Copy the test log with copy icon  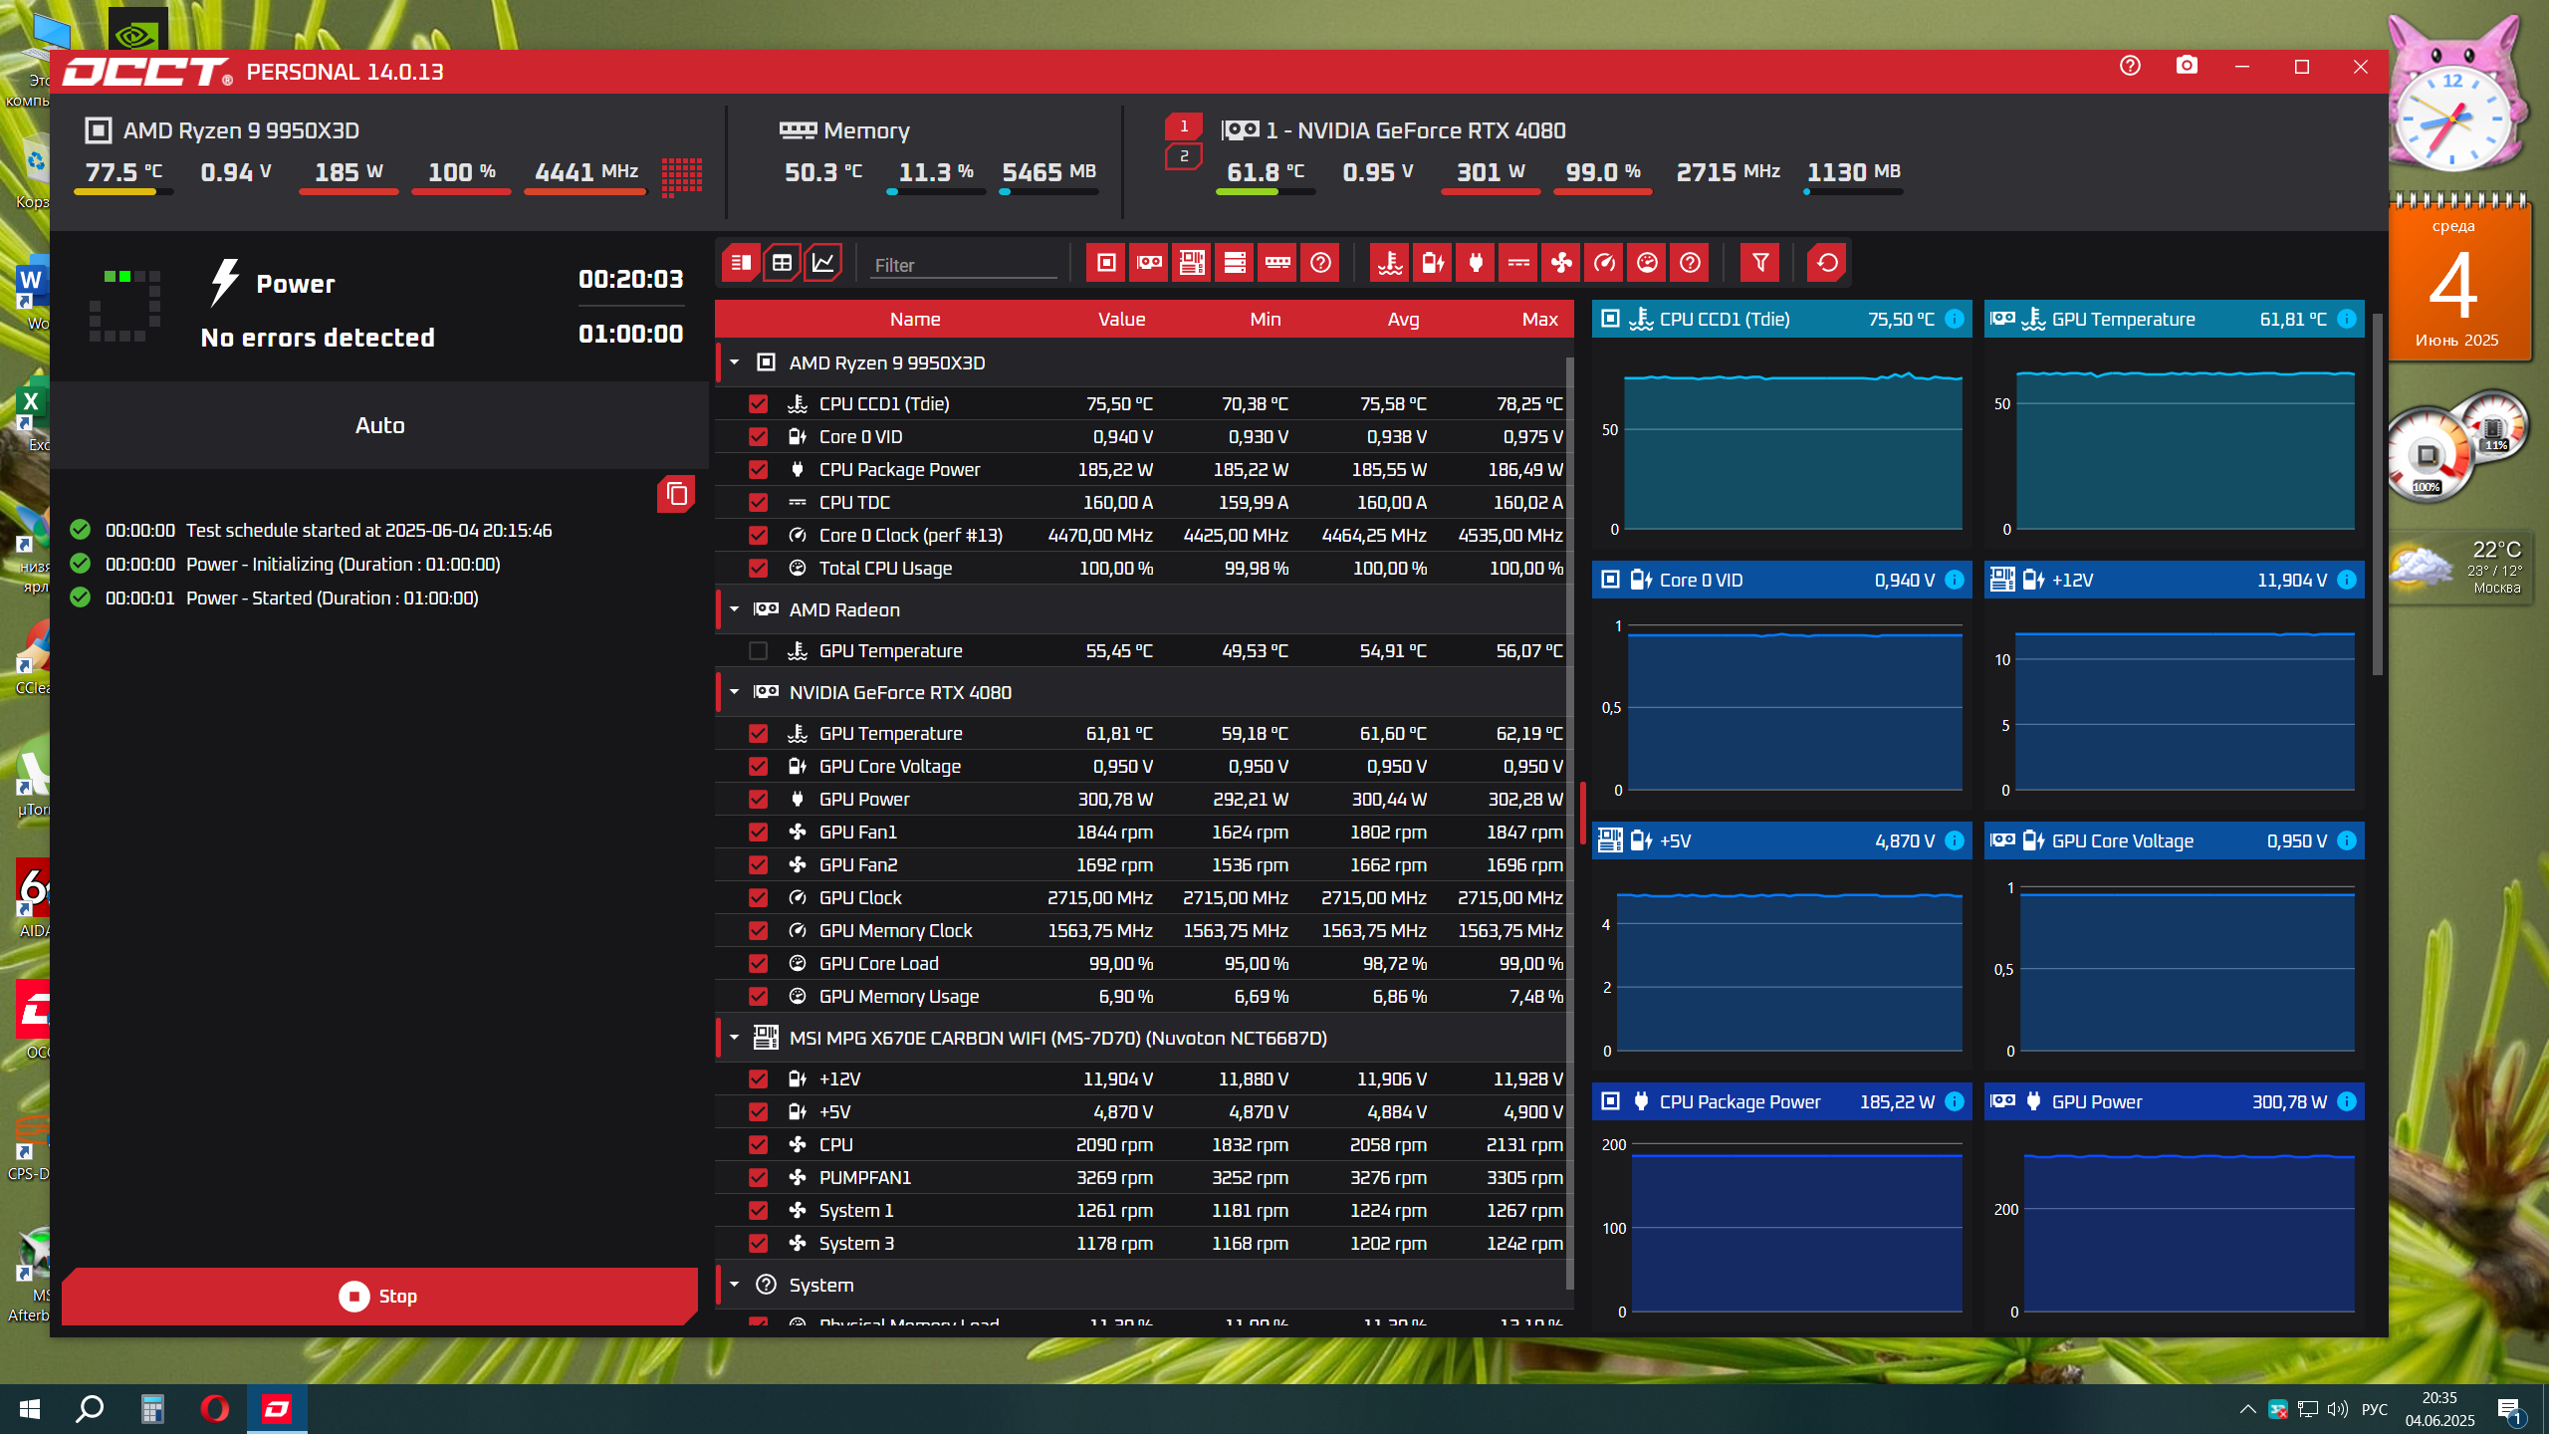[x=676, y=494]
